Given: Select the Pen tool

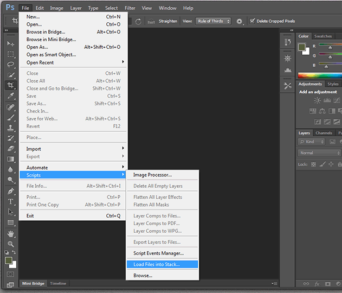Looking at the screenshot, I should click(10, 191).
